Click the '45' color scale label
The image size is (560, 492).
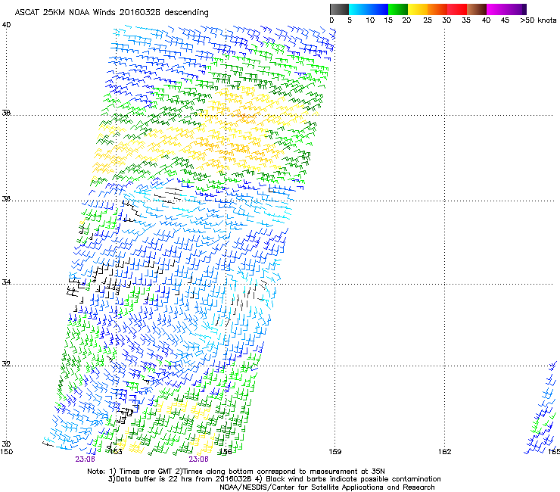(x=505, y=20)
